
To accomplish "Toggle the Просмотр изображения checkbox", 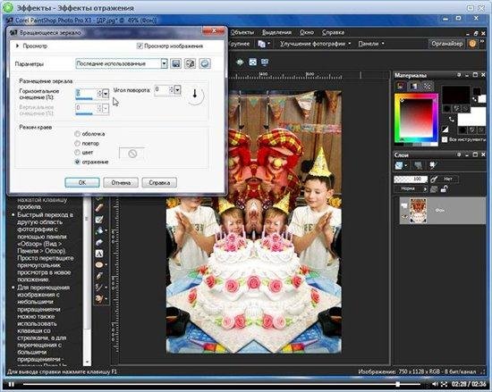I will [x=140, y=46].
